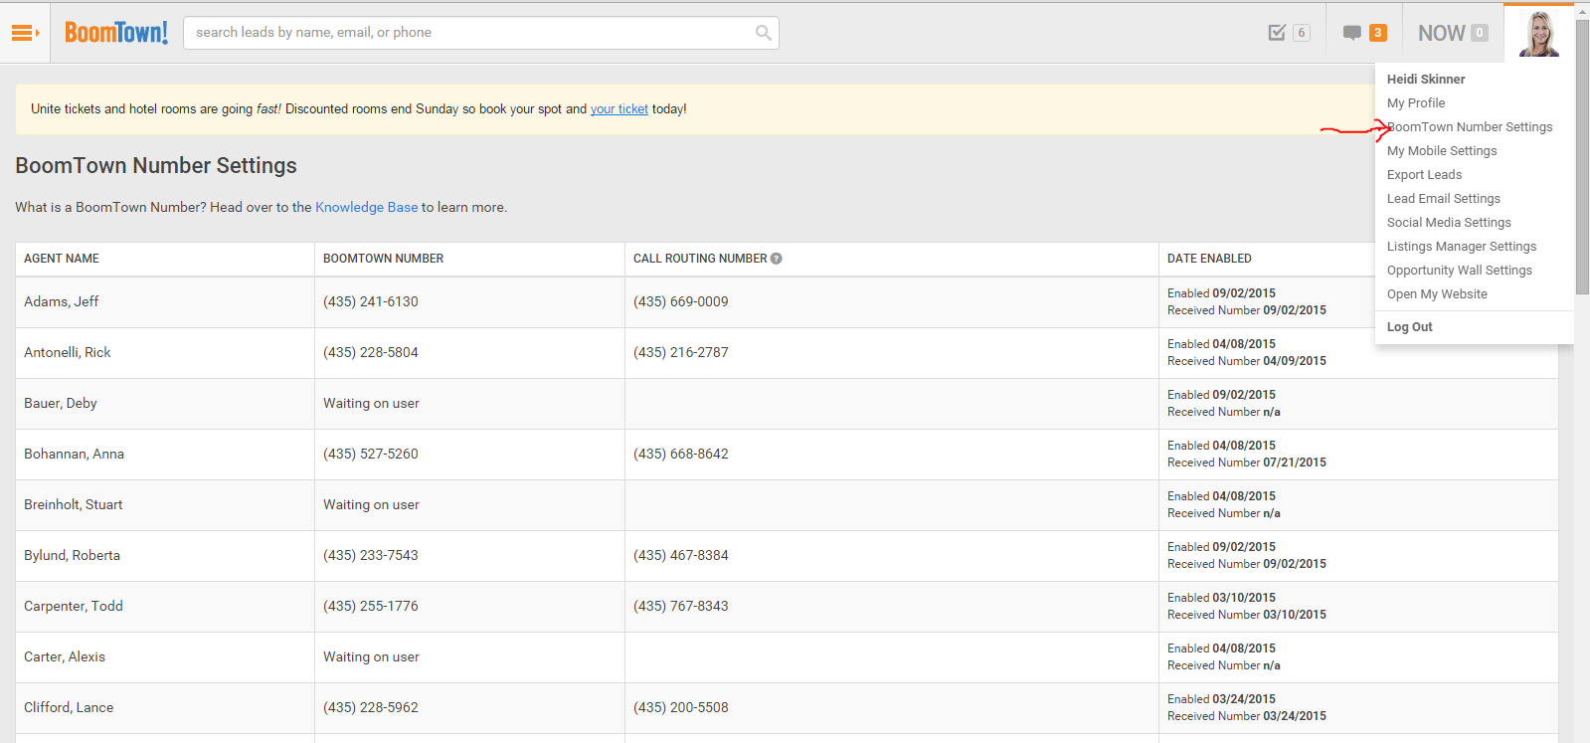Open the tasks checkmark icon

pyautogui.click(x=1277, y=33)
